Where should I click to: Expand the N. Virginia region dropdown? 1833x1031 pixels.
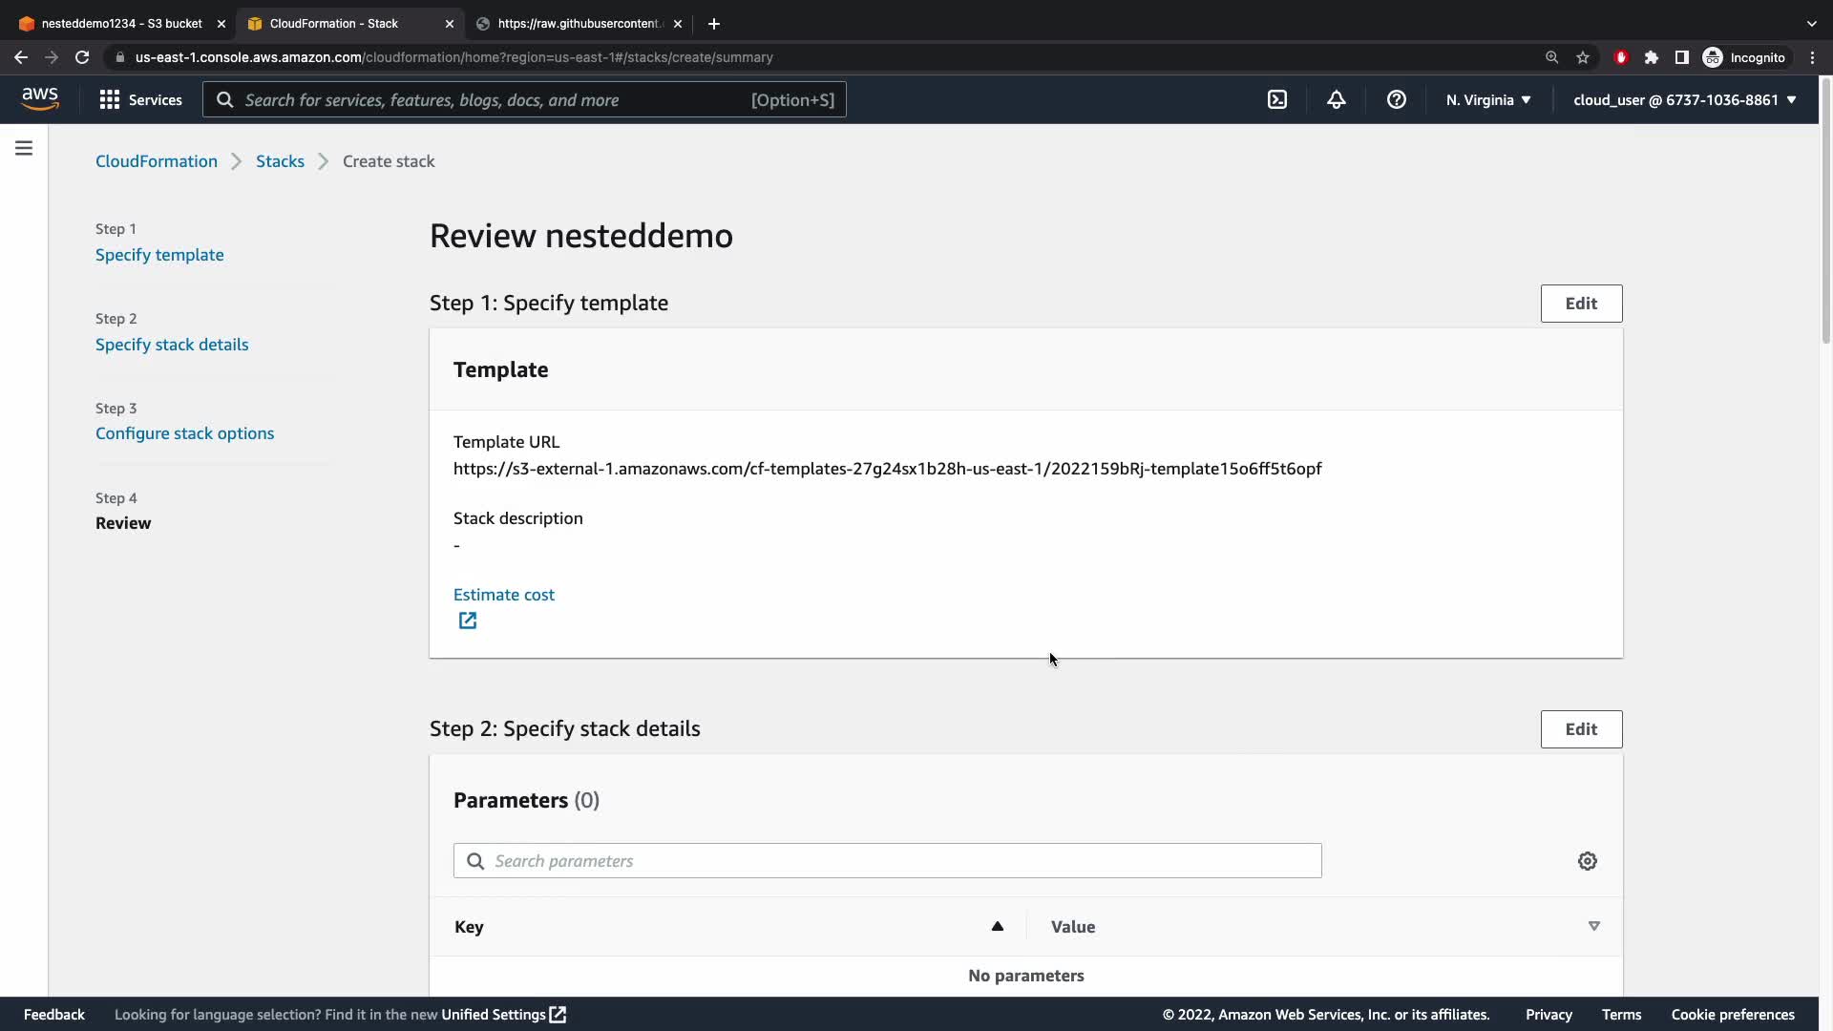point(1487,100)
